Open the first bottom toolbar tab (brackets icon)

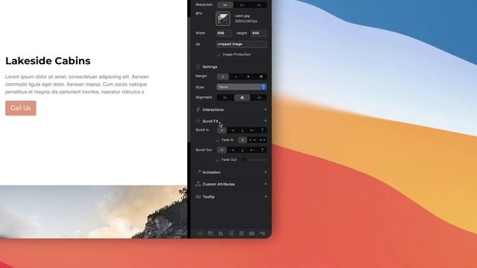pyautogui.click(x=200, y=233)
